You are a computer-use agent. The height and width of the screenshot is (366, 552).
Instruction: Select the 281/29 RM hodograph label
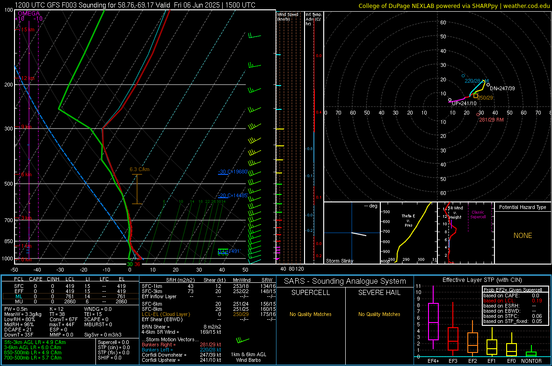pos(491,120)
